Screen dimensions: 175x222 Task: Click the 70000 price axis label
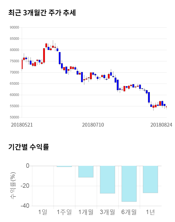click(x=14, y=72)
